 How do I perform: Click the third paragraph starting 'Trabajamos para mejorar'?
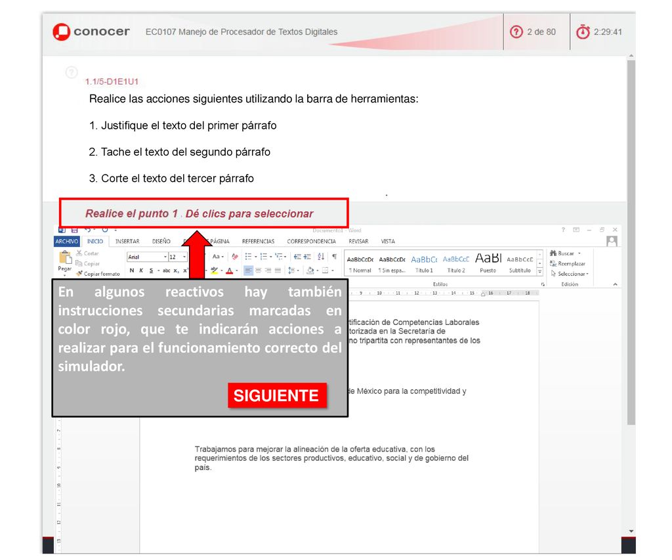331,458
